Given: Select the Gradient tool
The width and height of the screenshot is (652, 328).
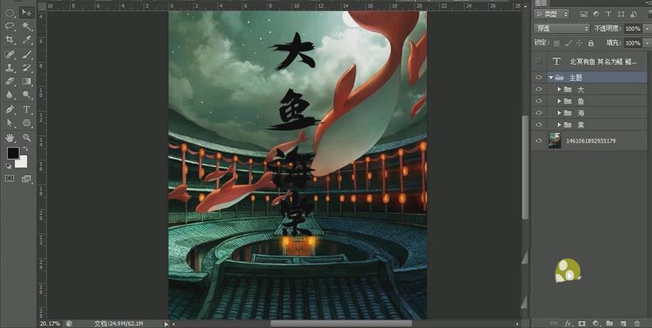Looking at the screenshot, I should click(x=27, y=81).
